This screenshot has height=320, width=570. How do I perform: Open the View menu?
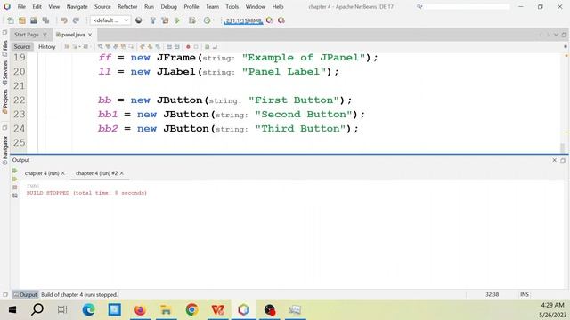click(x=53, y=7)
